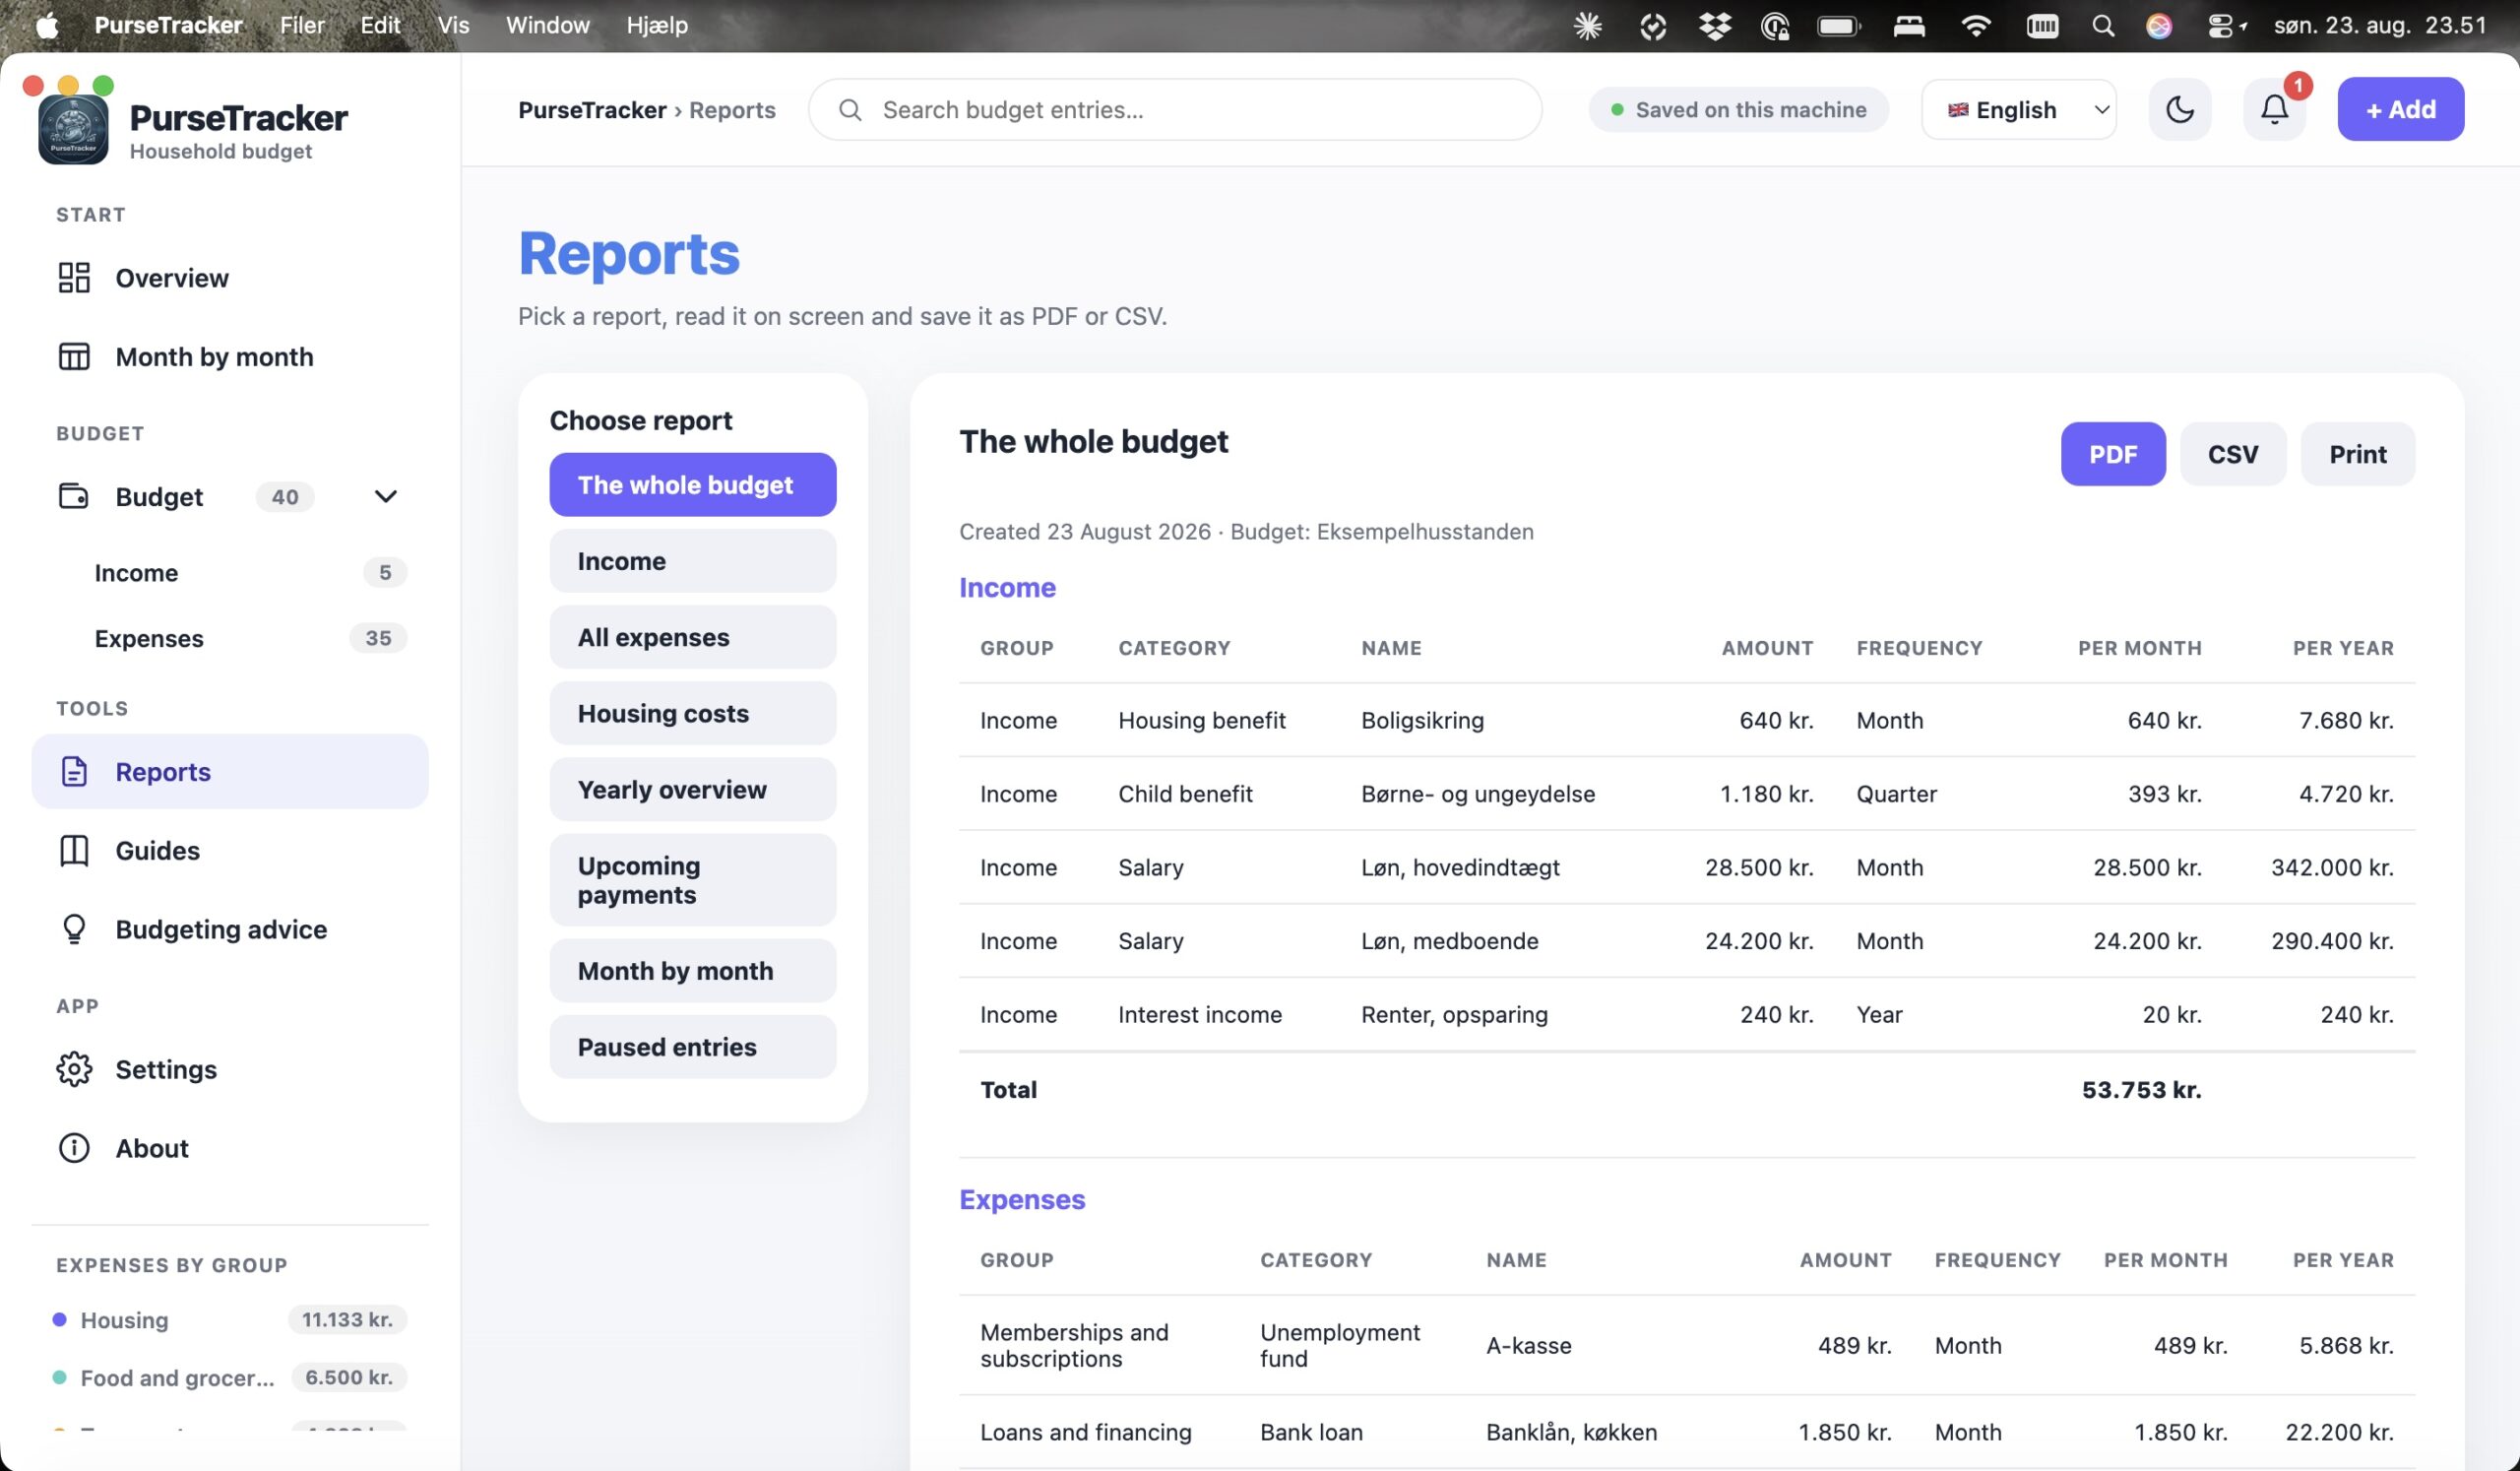This screenshot has width=2520, height=1471.
Task: Open the English language dropdown
Action: point(2019,110)
